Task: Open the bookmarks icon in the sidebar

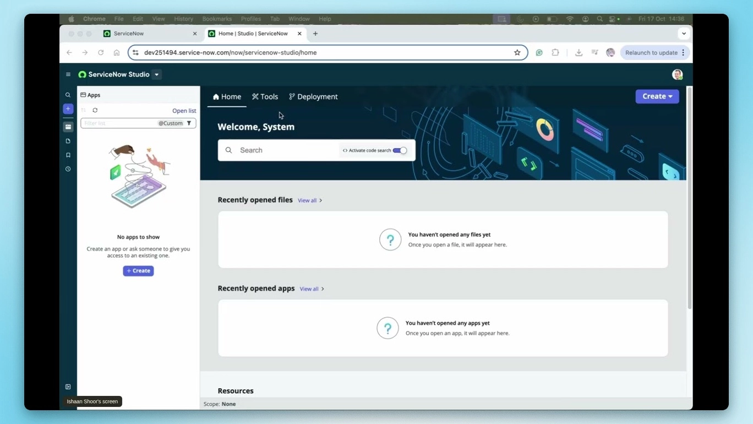Action: pyautogui.click(x=68, y=155)
